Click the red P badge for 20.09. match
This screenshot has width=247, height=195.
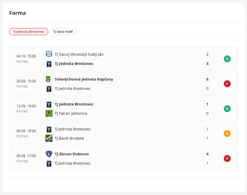227,84
